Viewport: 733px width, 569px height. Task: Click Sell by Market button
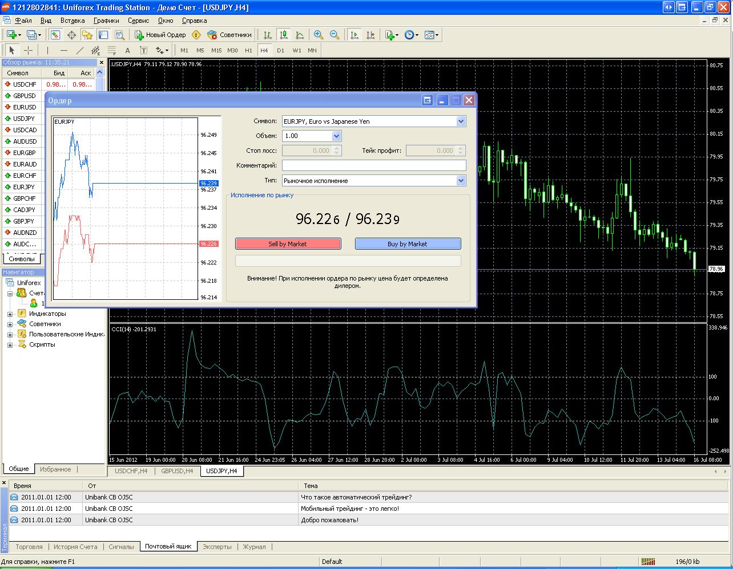(288, 244)
